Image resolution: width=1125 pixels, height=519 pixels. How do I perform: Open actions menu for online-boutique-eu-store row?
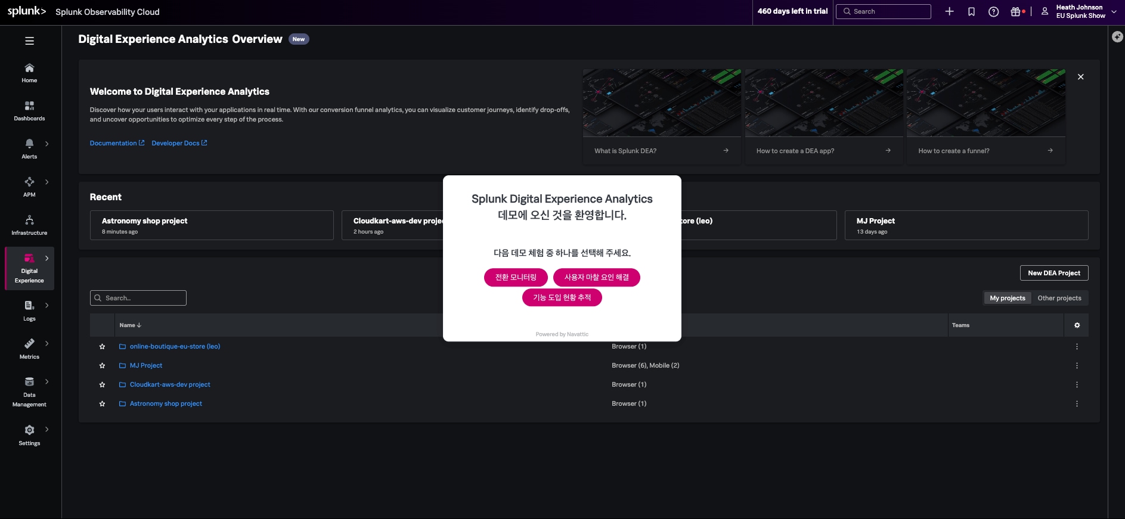(1077, 347)
